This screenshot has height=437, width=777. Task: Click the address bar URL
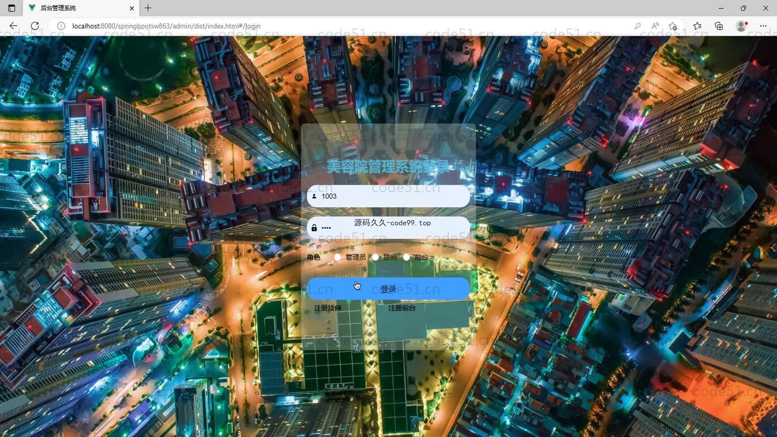click(166, 26)
